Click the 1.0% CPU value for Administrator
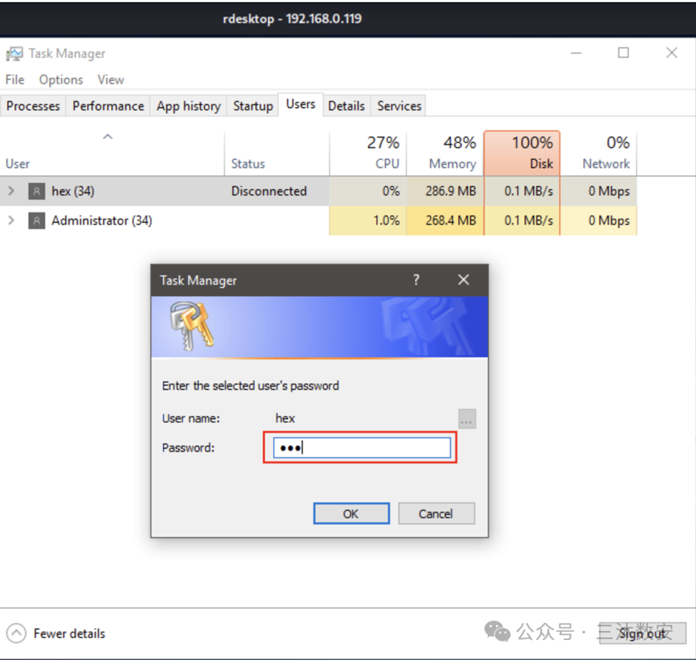The height and width of the screenshot is (660, 696). click(x=386, y=220)
